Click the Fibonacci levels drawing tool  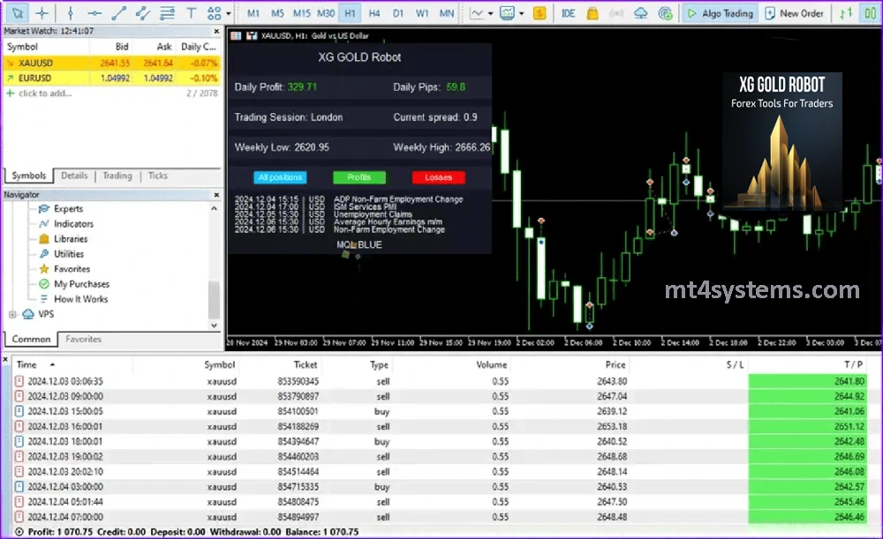point(165,13)
